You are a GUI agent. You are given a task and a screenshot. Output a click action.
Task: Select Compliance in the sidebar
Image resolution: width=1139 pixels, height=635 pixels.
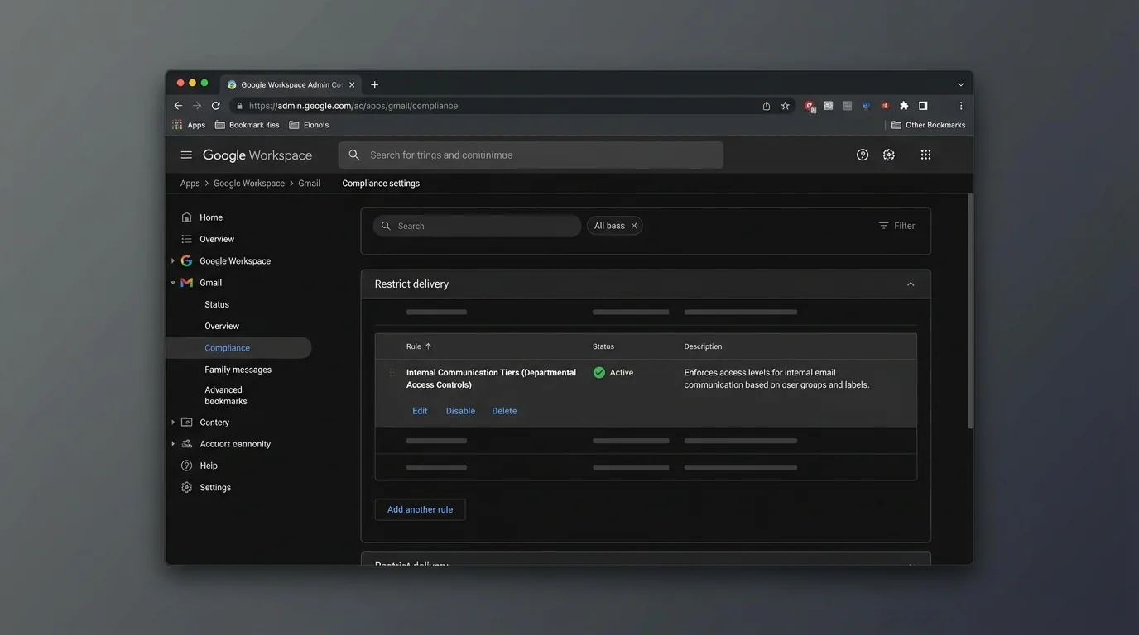228,349
